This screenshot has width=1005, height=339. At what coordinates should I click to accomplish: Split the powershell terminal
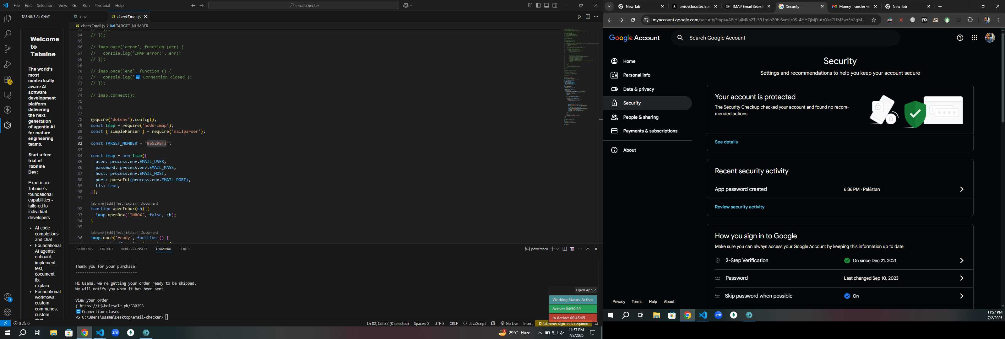pyautogui.click(x=565, y=249)
